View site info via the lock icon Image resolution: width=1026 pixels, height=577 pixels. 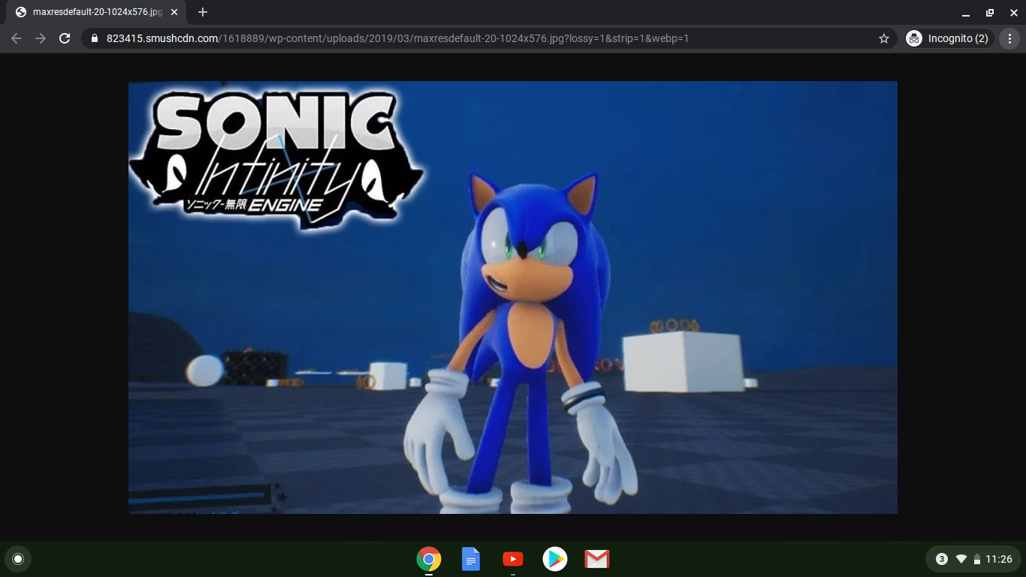tap(95, 38)
